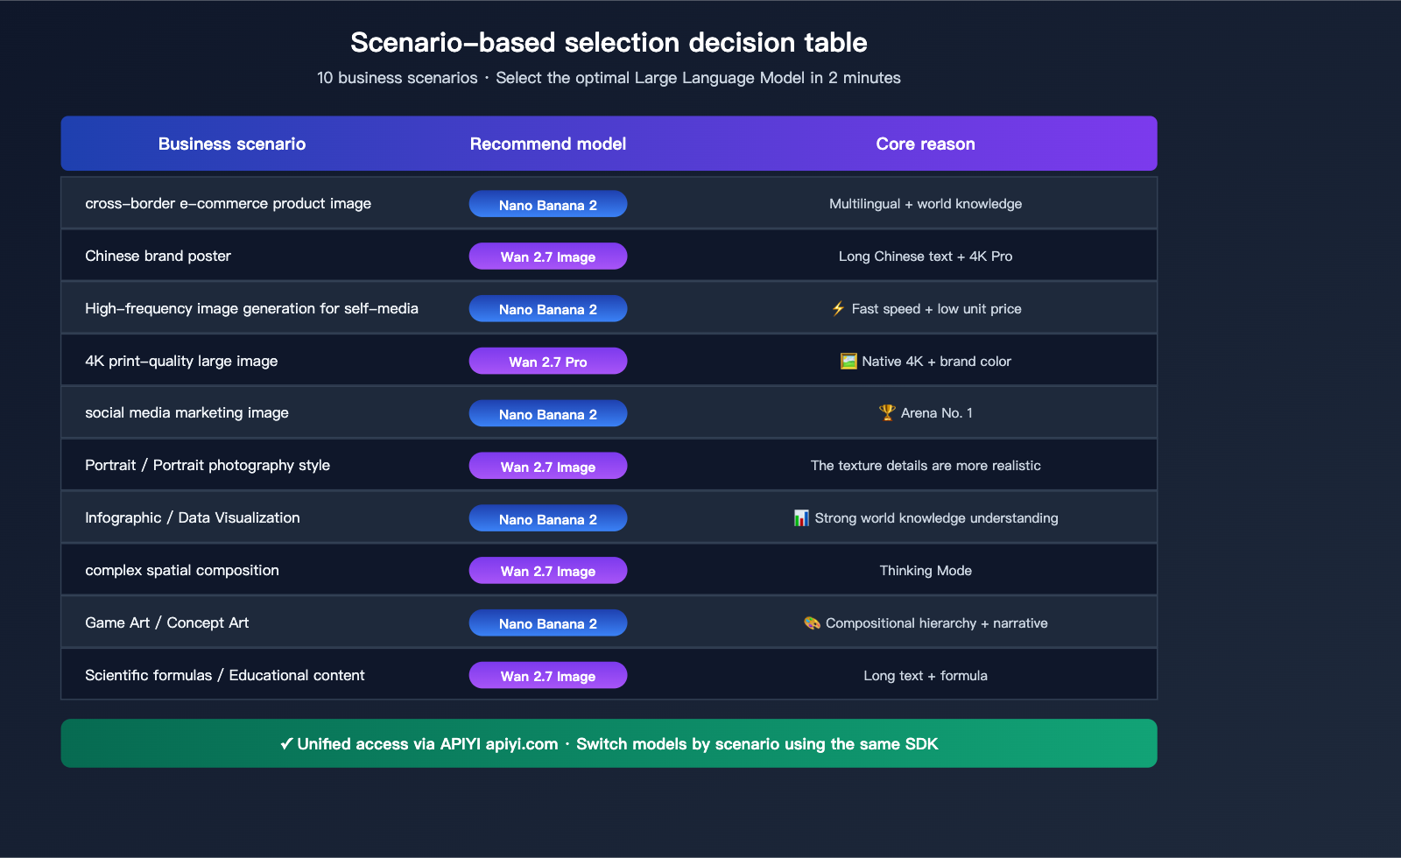Click Nano Banana 2 badge for cross-border e-commerce
Screen dimensions: 1401x858
coord(548,204)
